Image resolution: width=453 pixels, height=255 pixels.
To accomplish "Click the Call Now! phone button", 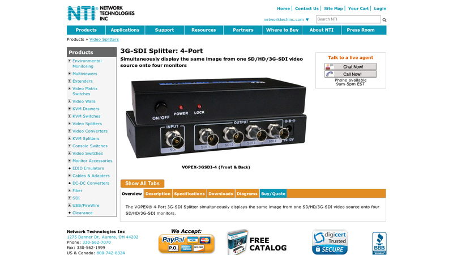I will (x=351, y=74).
